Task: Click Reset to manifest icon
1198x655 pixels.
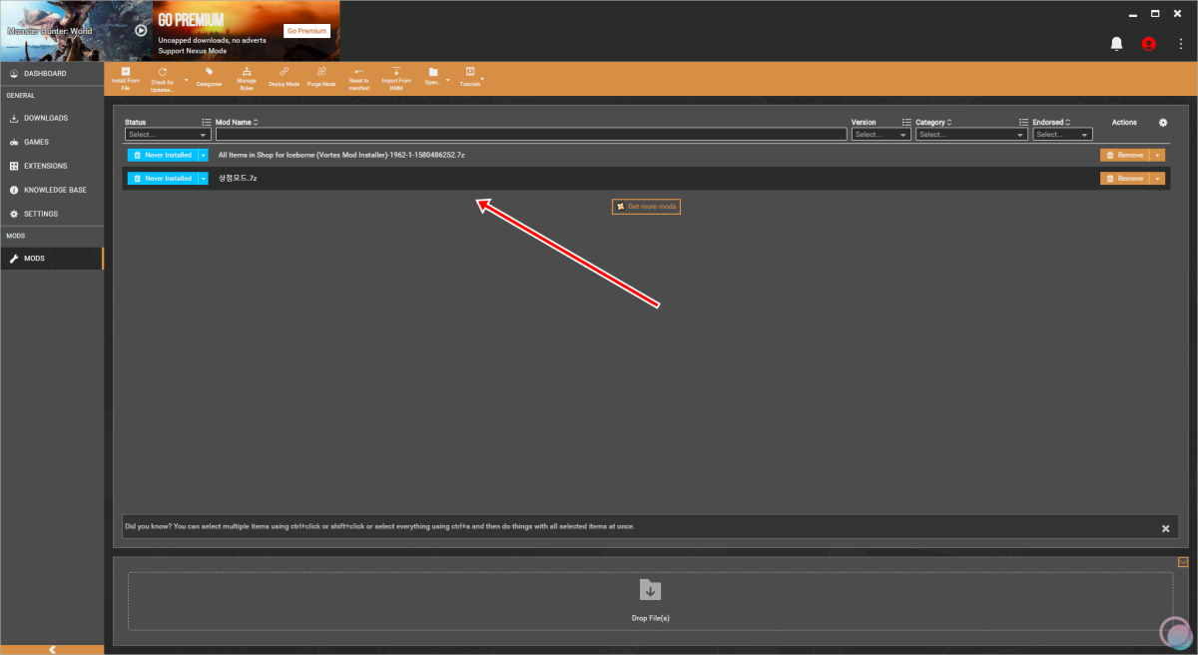Action: tap(358, 72)
